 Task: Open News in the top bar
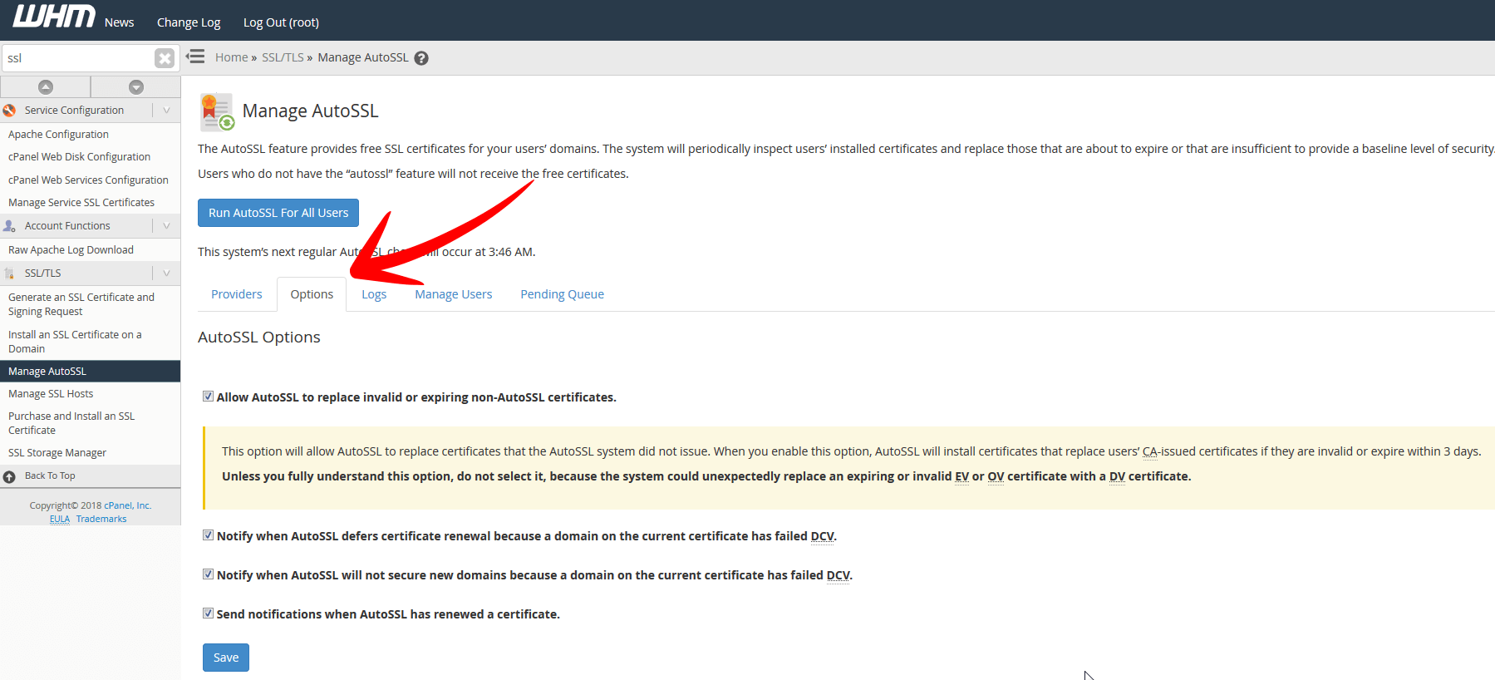(x=119, y=22)
